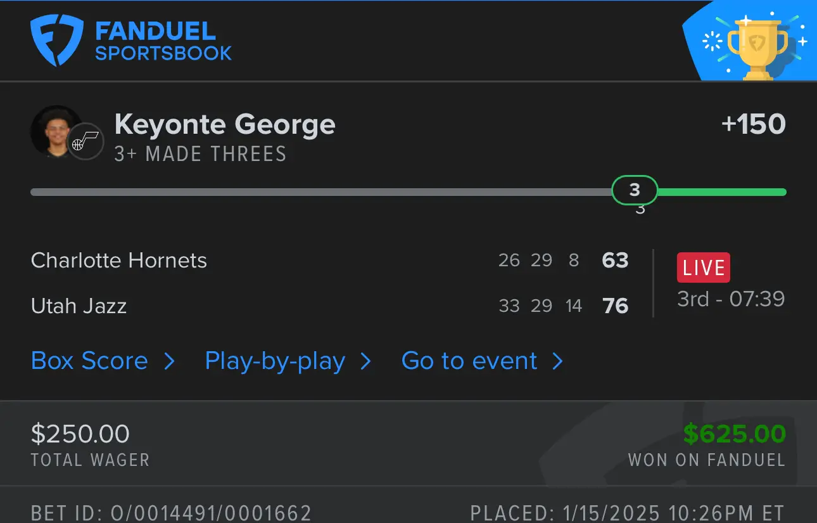
Task: Click Keyonte George's player photo
Action: click(x=56, y=131)
